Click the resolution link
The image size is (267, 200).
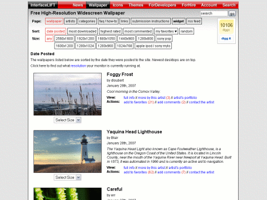pyautogui.click(x=78, y=66)
